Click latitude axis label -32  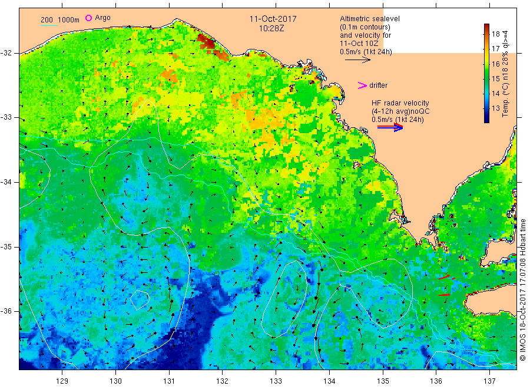click(6, 53)
